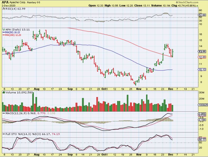
Task: Click the Volume 10,092,580 panel label
Action: (19, 92)
